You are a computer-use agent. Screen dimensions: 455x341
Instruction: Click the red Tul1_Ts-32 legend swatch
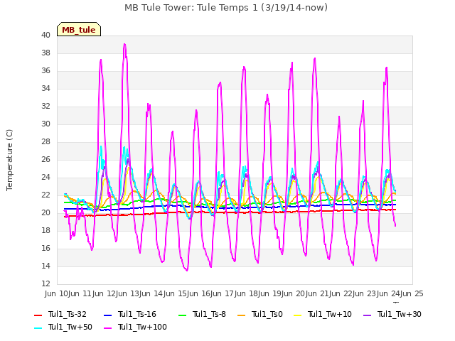(x=38, y=315)
